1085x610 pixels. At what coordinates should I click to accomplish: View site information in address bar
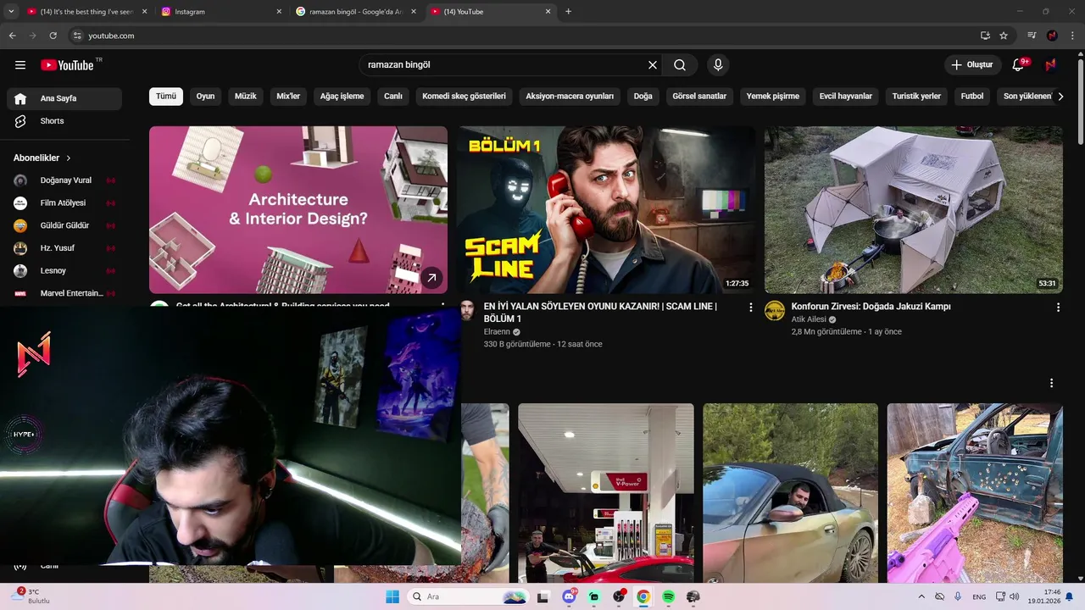click(x=77, y=36)
